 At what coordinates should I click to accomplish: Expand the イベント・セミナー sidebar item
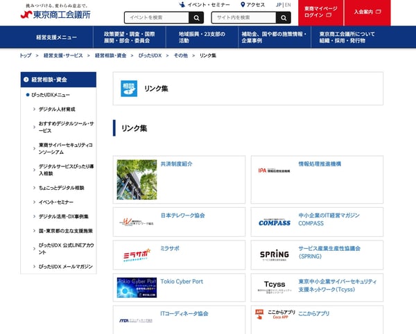[55, 202]
